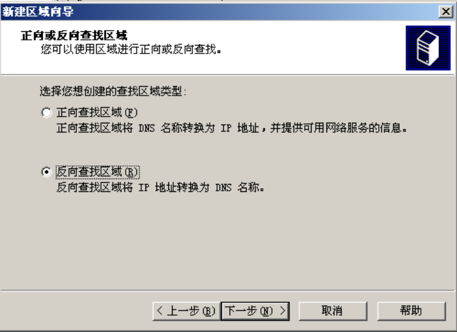Viewport: 457px width, 332px height.
Task: Select the 正向查找区域(F) radio button
Action: coord(46,112)
